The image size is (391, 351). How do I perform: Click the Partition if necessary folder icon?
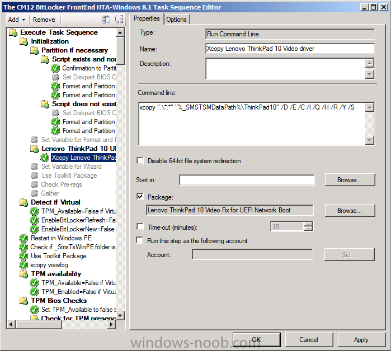pyautogui.click(x=35, y=50)
